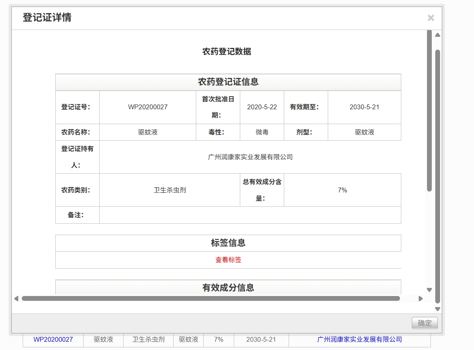
Task: Click the 备注 label cell
Action: pos(77,215)
